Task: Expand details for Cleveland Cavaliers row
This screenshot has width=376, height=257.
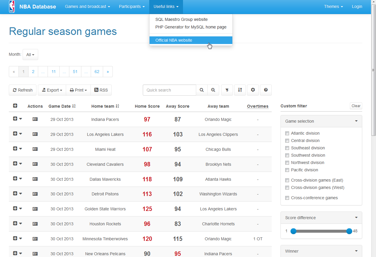Action: [15, 163]
